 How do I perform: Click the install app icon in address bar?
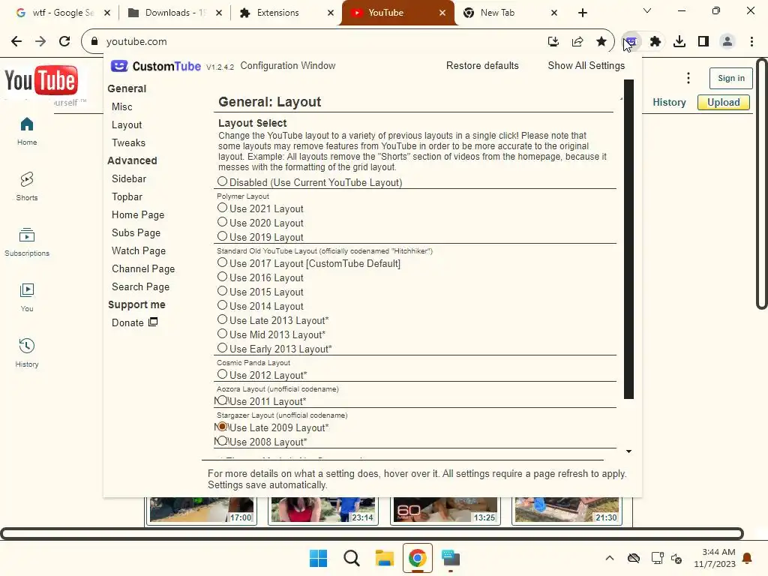[553, 42]
